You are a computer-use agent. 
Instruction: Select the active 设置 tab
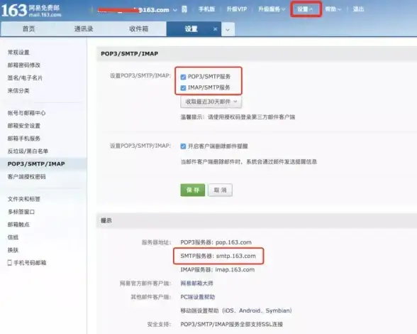point(191,29)
